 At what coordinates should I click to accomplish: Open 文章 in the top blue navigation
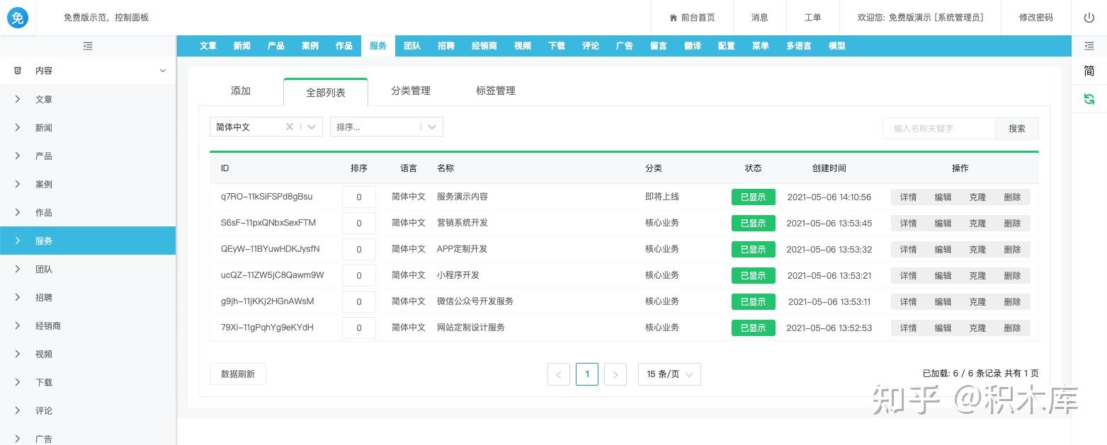(x=208, y=46)
